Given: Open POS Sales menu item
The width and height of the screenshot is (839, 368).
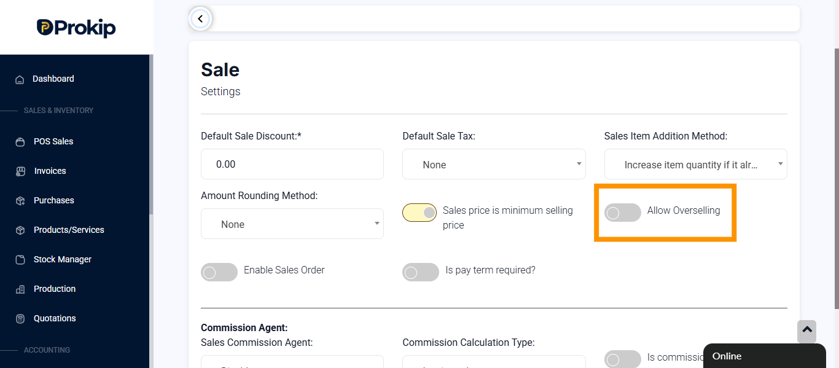Looking at the screenshot, I should [x=53, y=141].
